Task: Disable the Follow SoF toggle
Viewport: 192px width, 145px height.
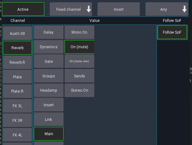Action: point(172,32)
